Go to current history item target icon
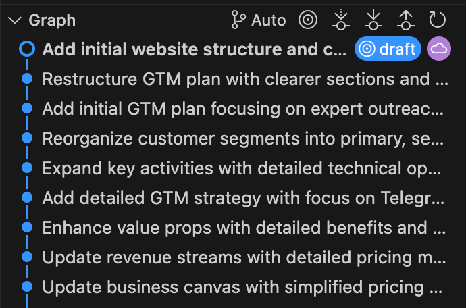Image resolution: width=466 pixels, height=308 pixels. point(308,20)
